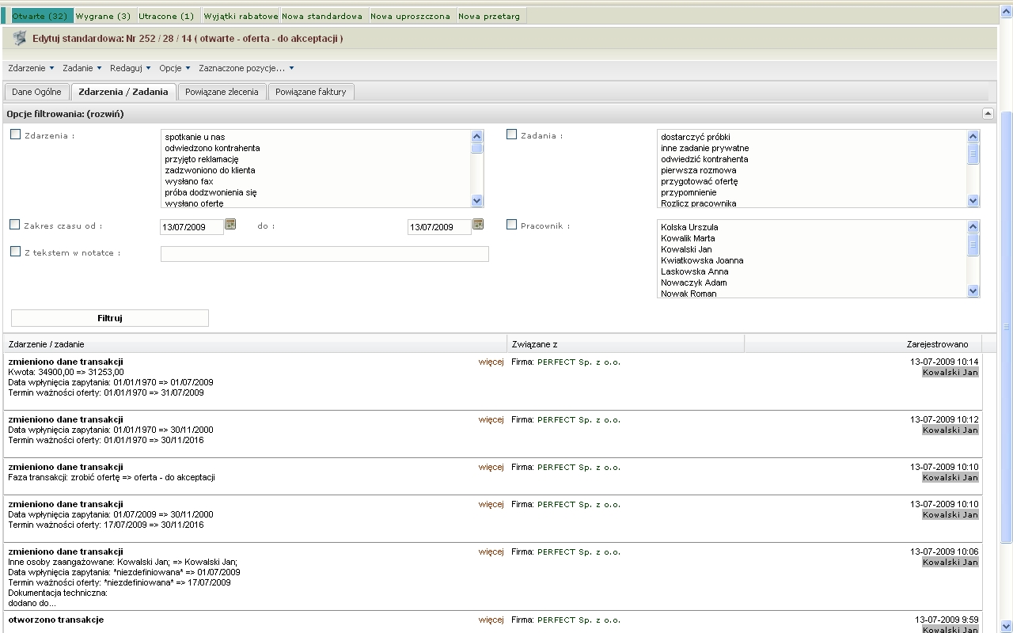Focus the note text search field
1013x633 pixels.
click(324, 254)
